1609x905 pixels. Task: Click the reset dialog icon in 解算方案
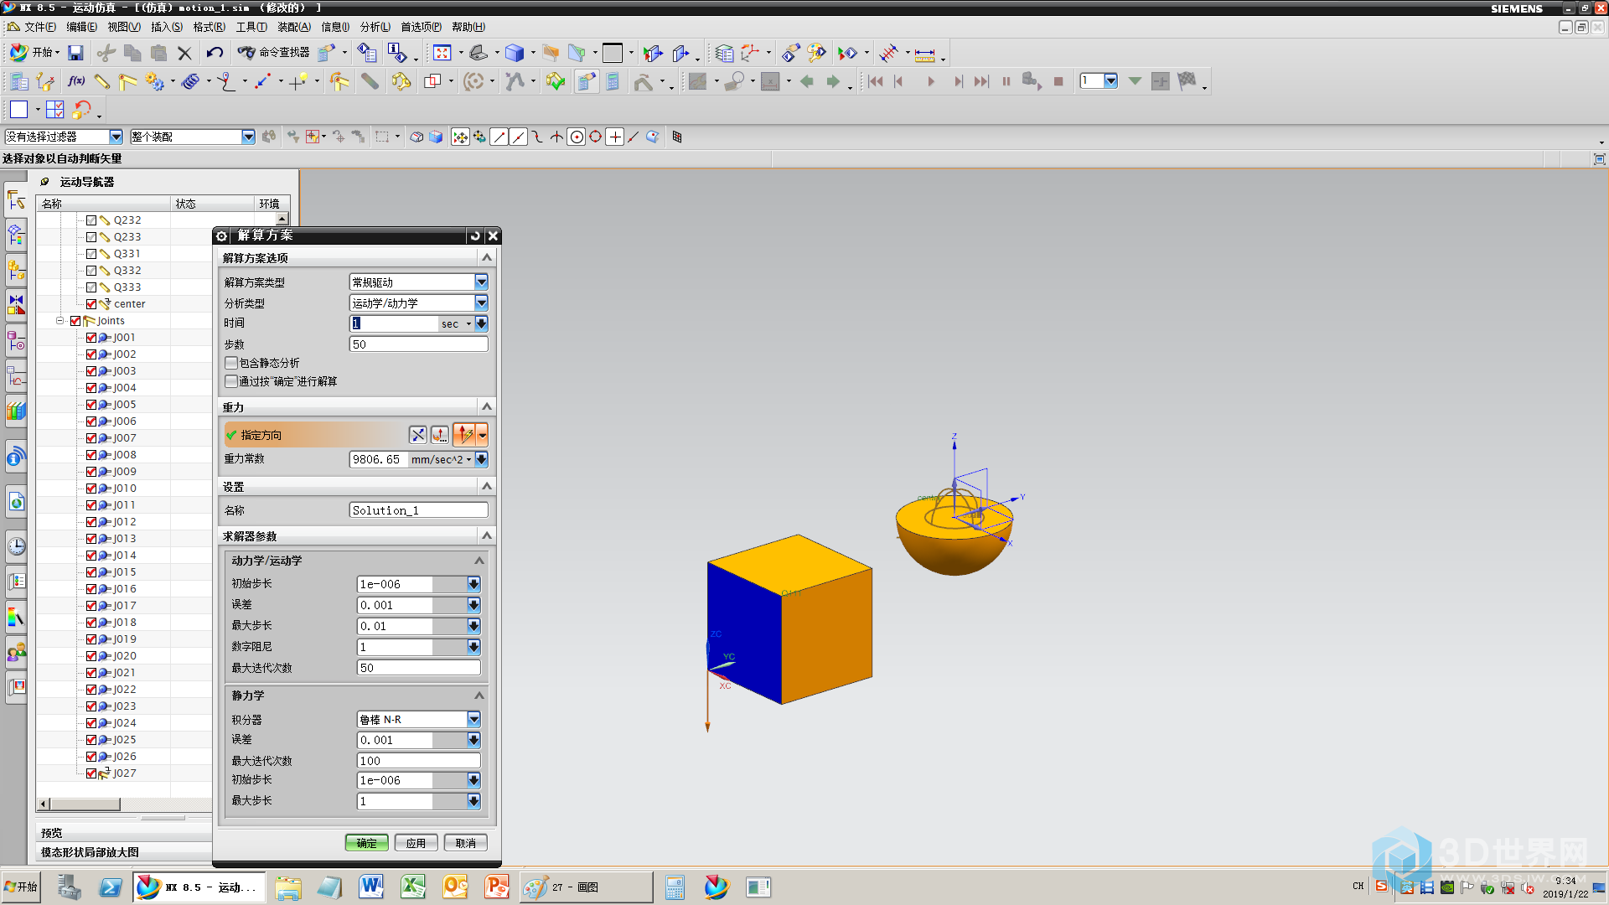click(475, 235)
